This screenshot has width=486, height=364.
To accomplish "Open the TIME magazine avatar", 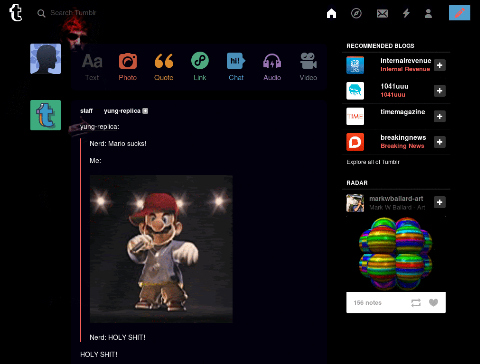I will pos(355,117).
